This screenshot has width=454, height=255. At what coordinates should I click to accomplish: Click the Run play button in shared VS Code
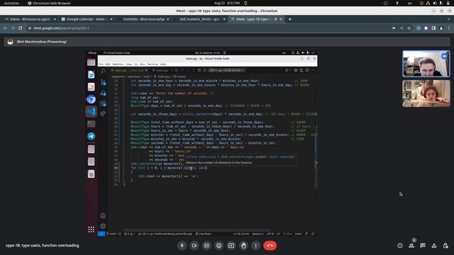point(287,70)
